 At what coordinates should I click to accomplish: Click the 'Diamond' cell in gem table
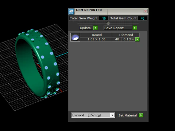click(126, 35)
